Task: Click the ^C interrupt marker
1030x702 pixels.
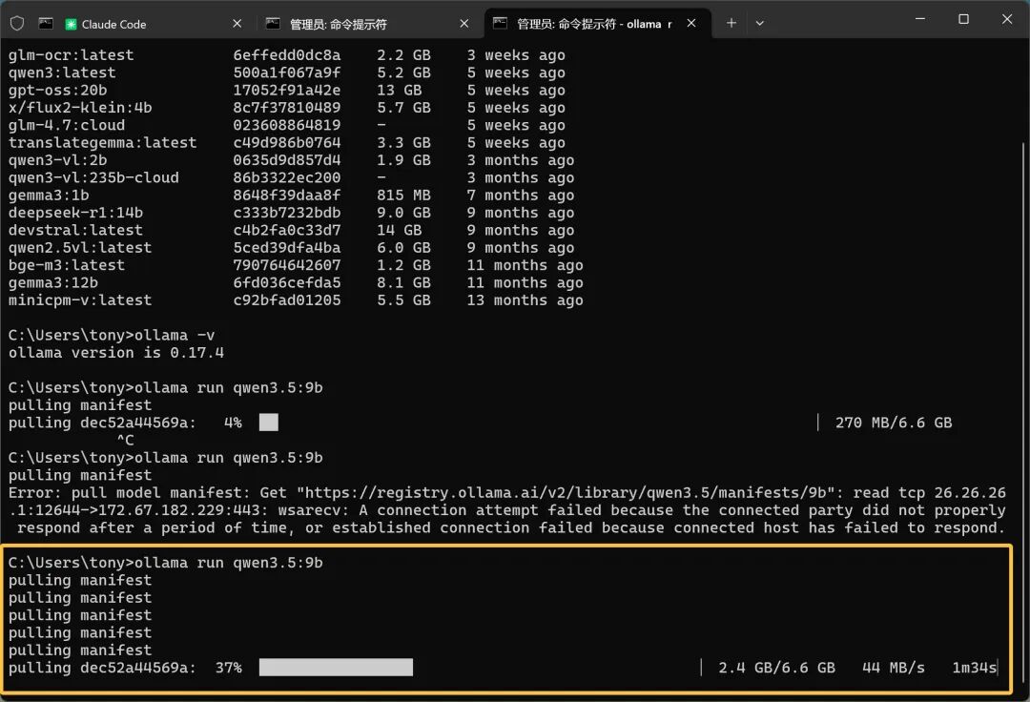Action: [x=126, y=440]
